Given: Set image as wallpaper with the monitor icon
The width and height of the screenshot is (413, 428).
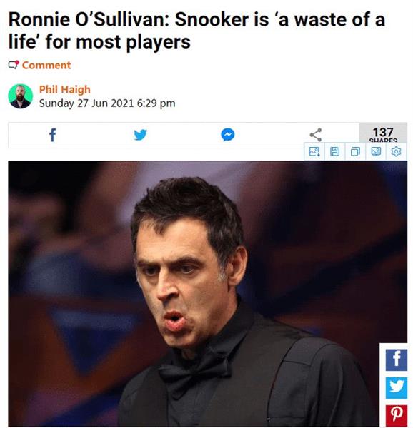Looking at the screenshot, I should point(376,151).
